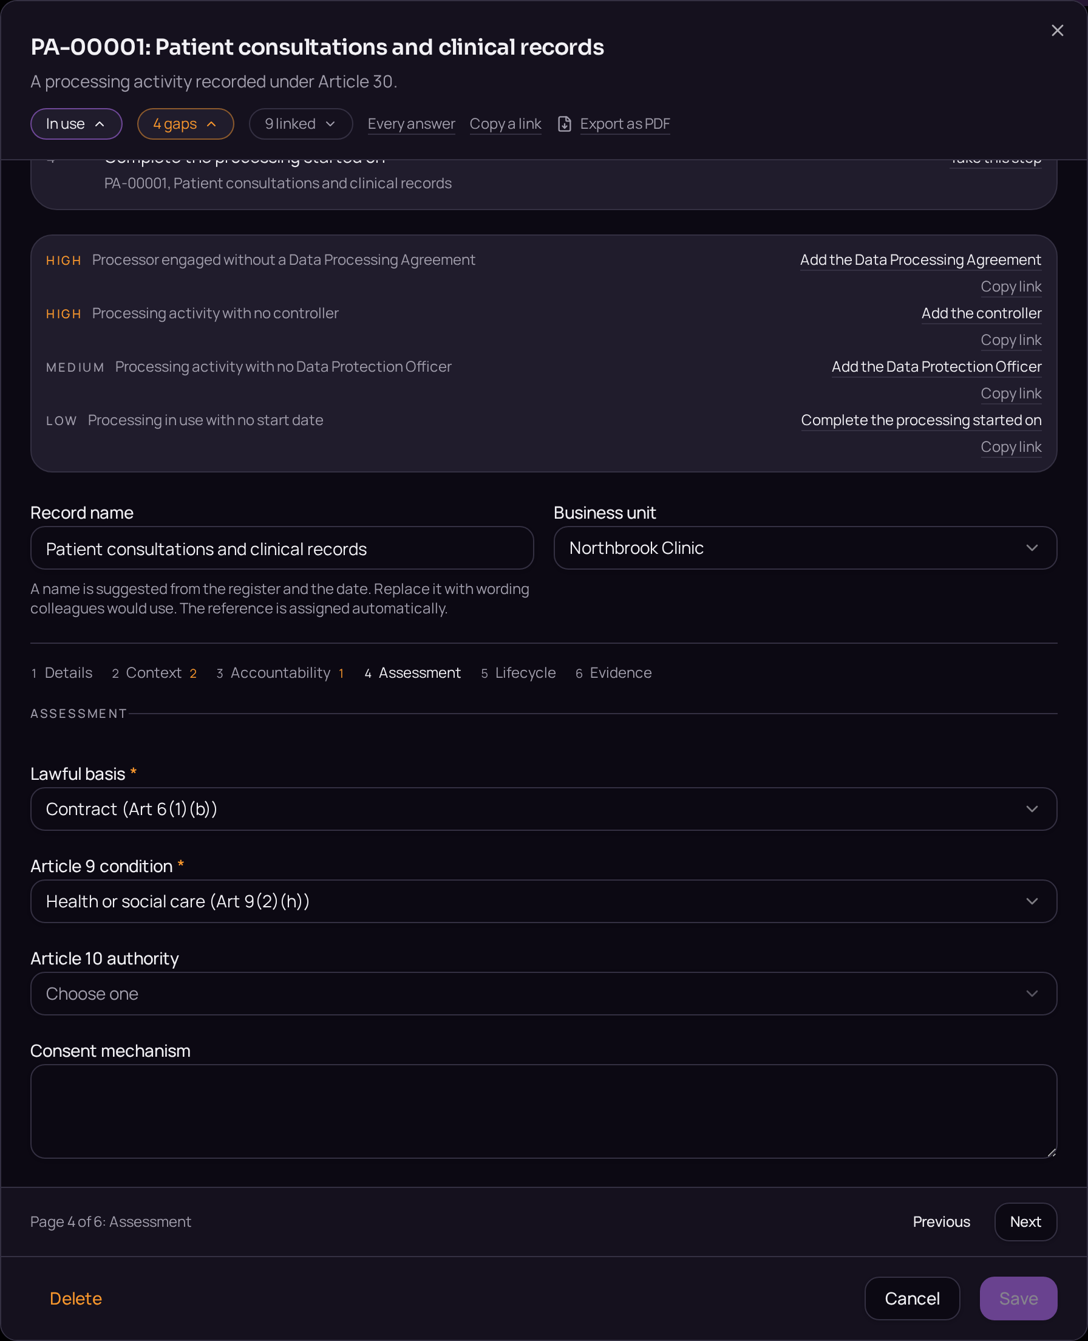Switch to the Lifecycle tab
Image resolution: width=1088 pixels, height=1341 pixels.
pos(518,673)
